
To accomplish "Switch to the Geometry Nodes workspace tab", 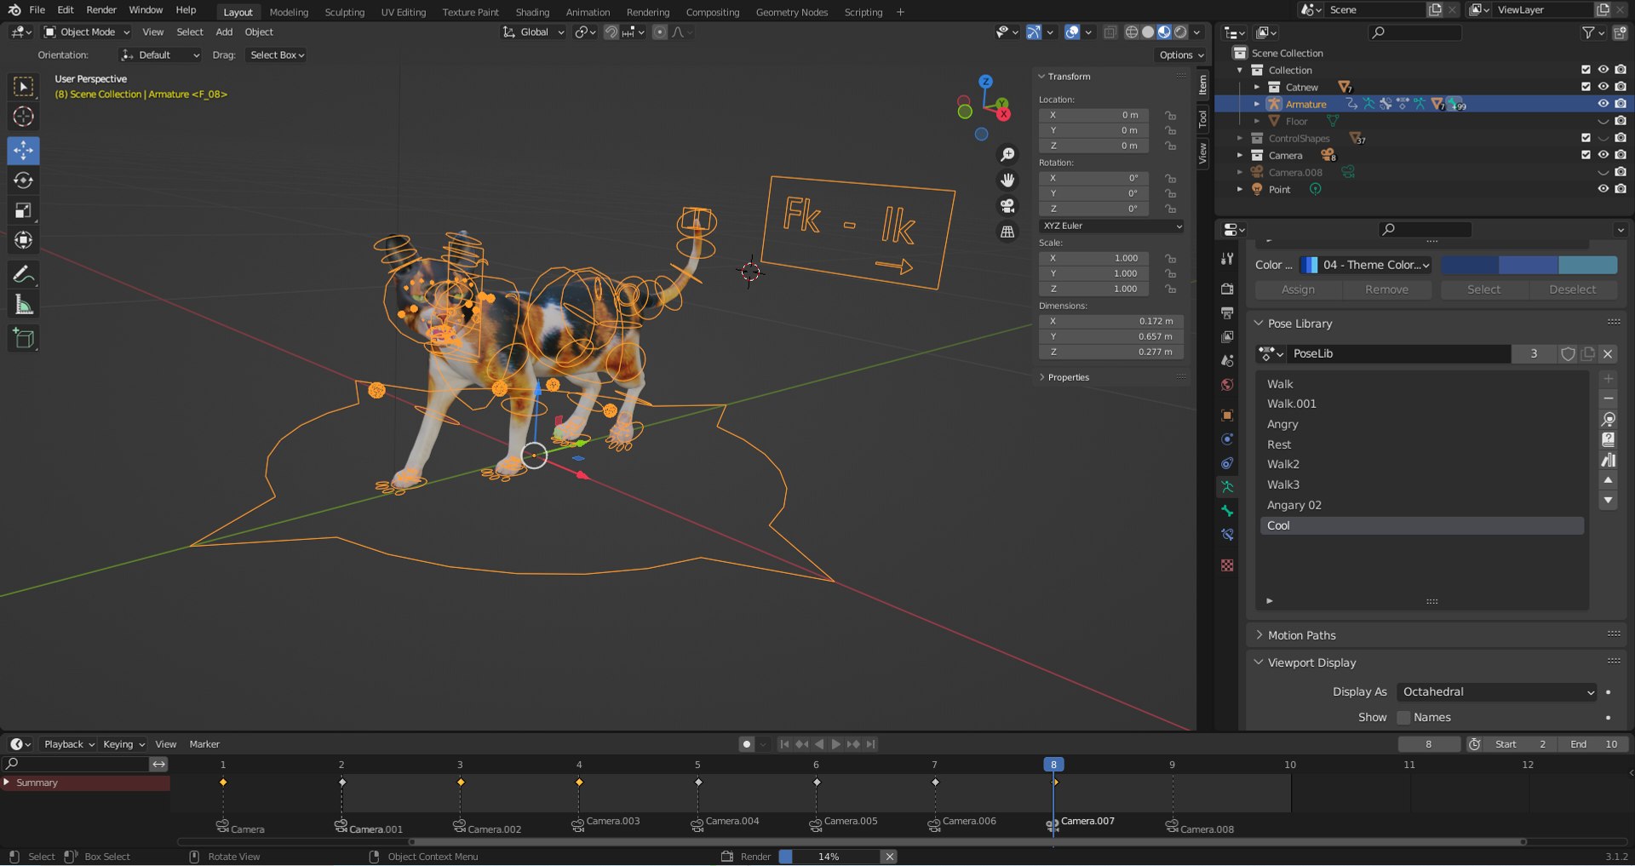I will pos(791,12).
